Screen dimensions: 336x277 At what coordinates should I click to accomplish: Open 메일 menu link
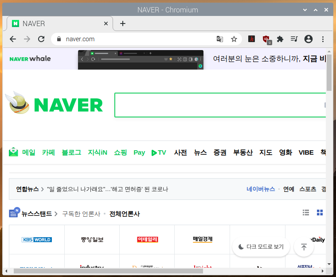[x=28, y=152]
